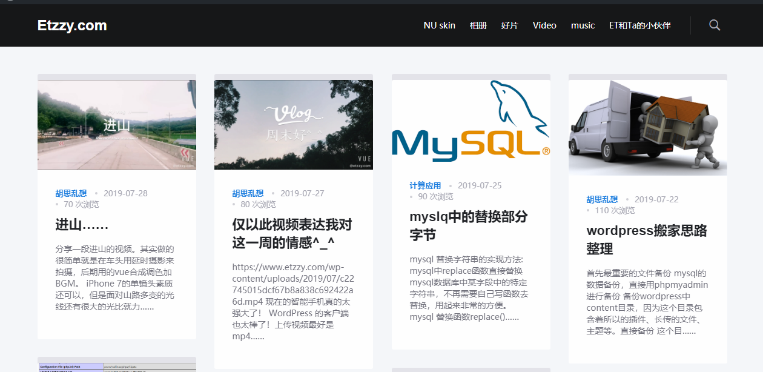Click the date 2019-07-27
This screenshot has height=372, width=763.
302,194
